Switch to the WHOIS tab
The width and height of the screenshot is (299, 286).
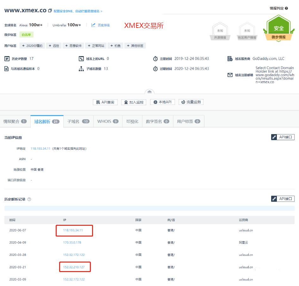click(x=108, y=121)
